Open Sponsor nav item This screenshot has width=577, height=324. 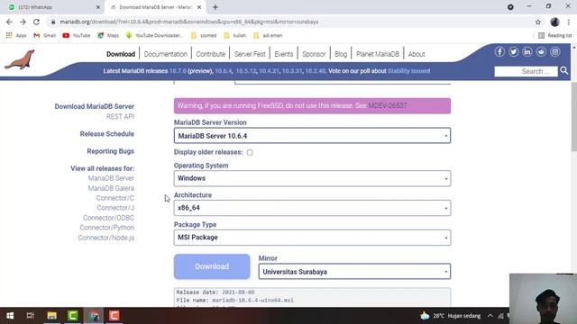click(314, 54)
